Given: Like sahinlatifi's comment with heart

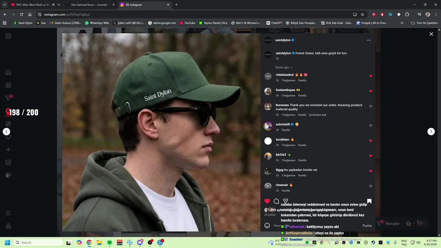Looking at the screenshot, I should tap(371, 125).
